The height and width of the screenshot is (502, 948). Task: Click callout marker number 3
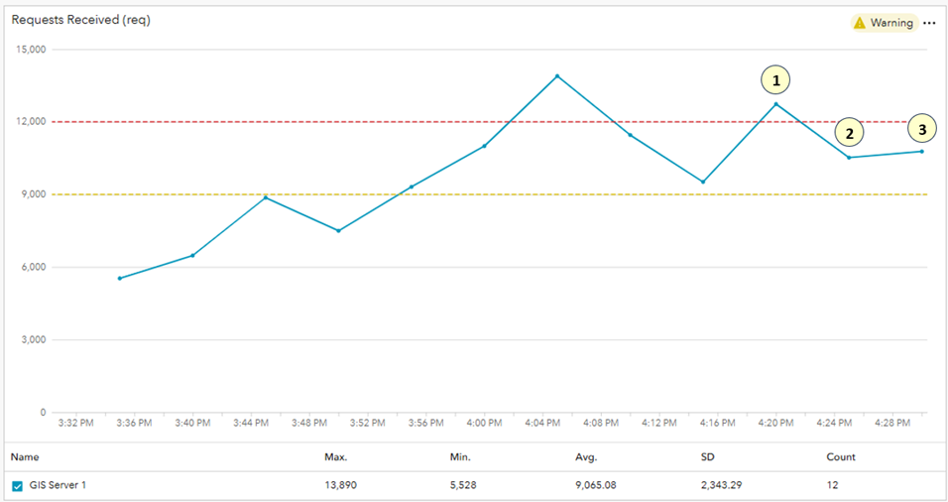922,128
